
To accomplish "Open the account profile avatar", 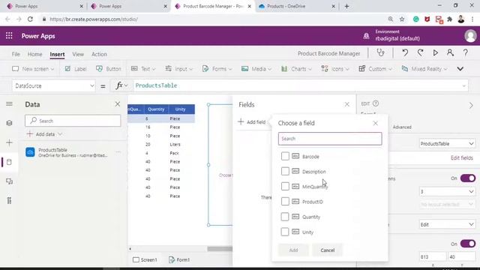I will tap(470, 36).
